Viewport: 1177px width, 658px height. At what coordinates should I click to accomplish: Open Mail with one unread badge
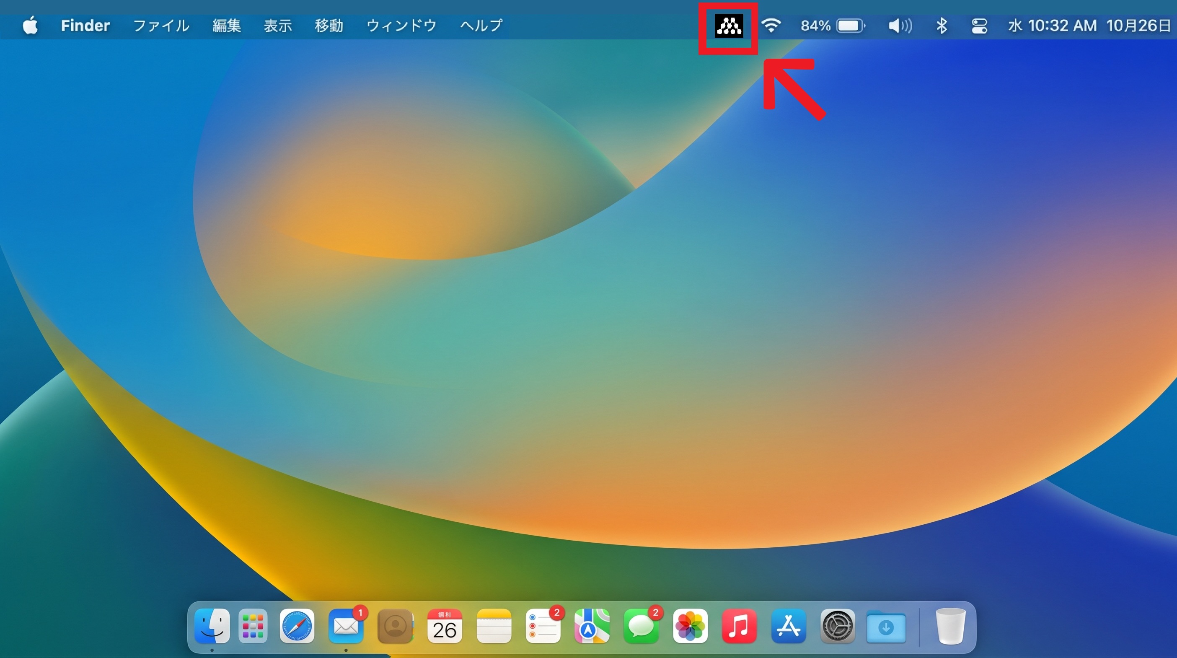click(x=346, y=626)
